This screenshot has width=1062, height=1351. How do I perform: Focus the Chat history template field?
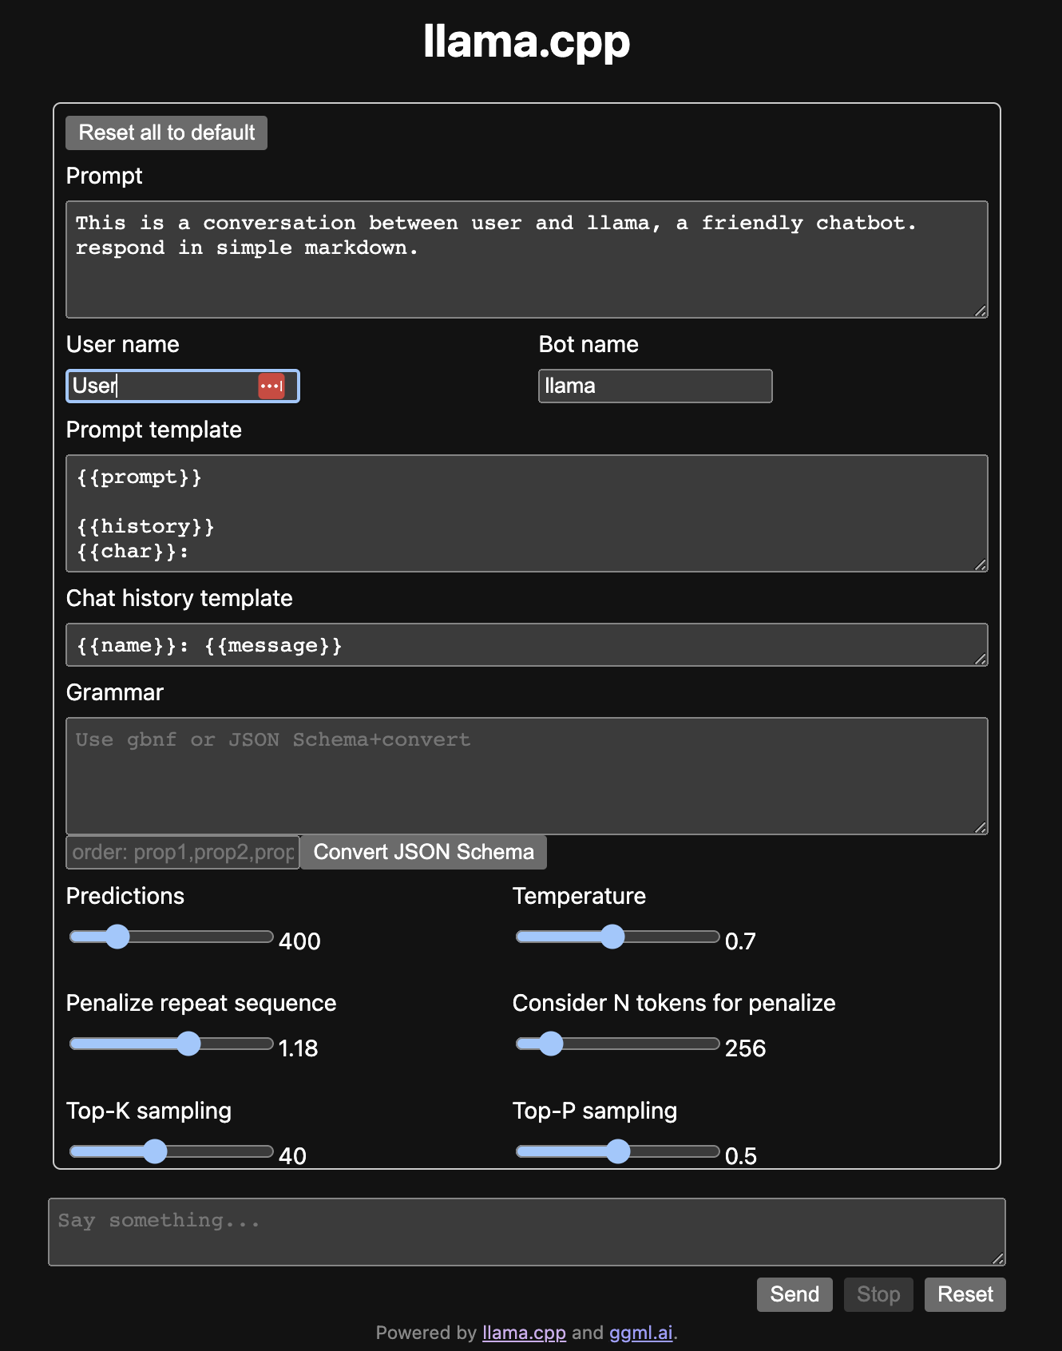coord(527,644)
